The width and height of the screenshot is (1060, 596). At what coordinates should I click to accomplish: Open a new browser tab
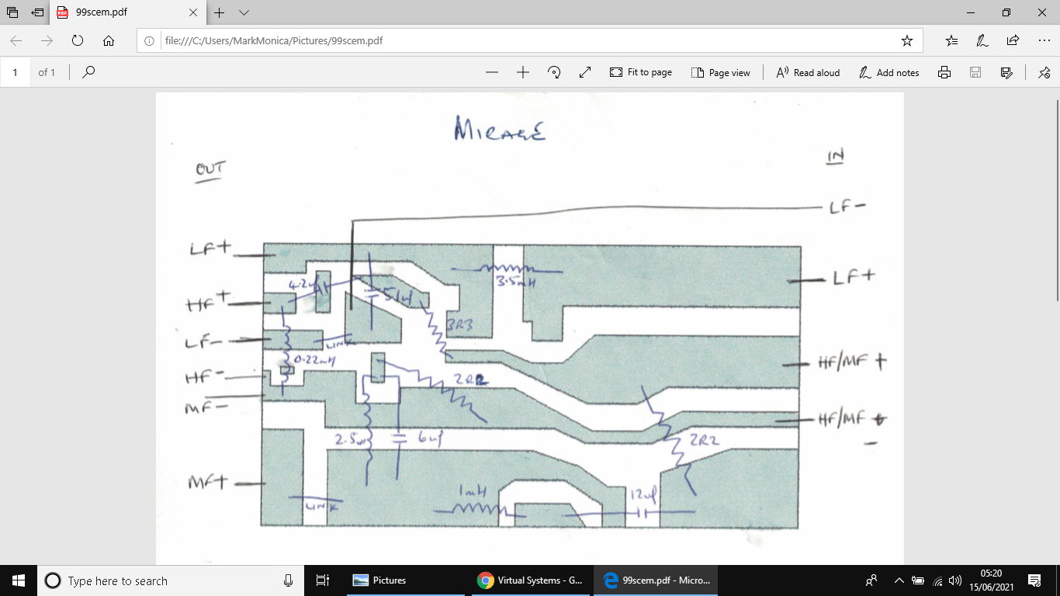click(220, 12)
